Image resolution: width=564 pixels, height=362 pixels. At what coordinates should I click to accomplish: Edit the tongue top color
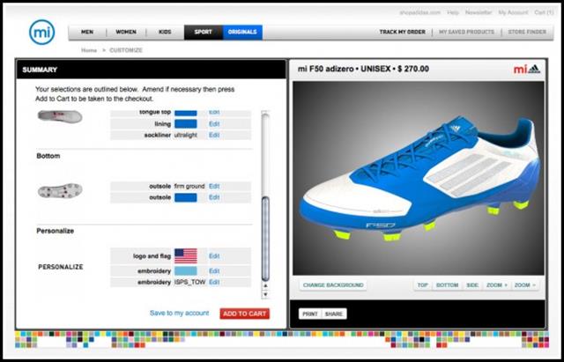pos(214,113)
